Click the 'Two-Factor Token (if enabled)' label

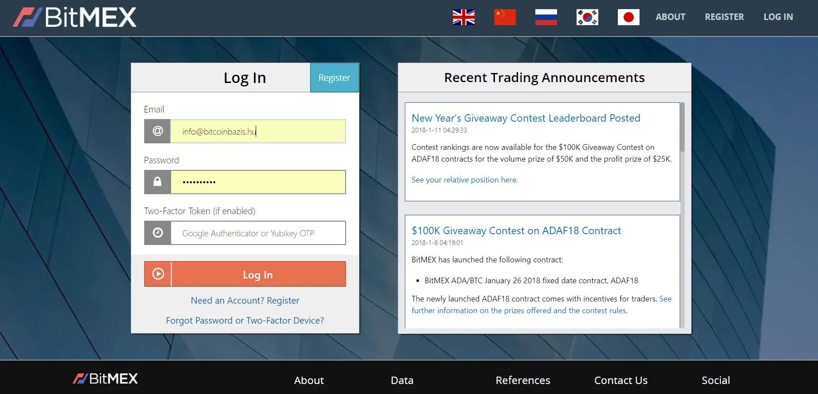pos(200,211)
